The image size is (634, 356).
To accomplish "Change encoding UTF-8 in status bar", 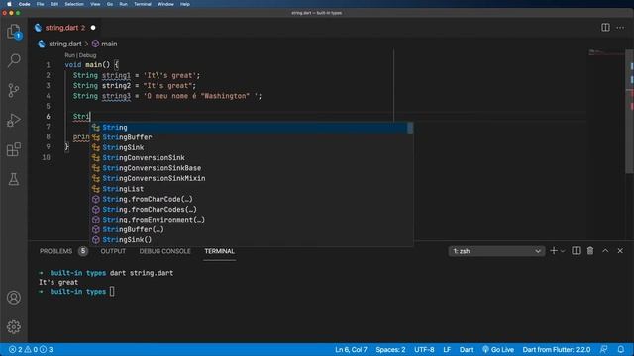I will click(x=424, y=349).
